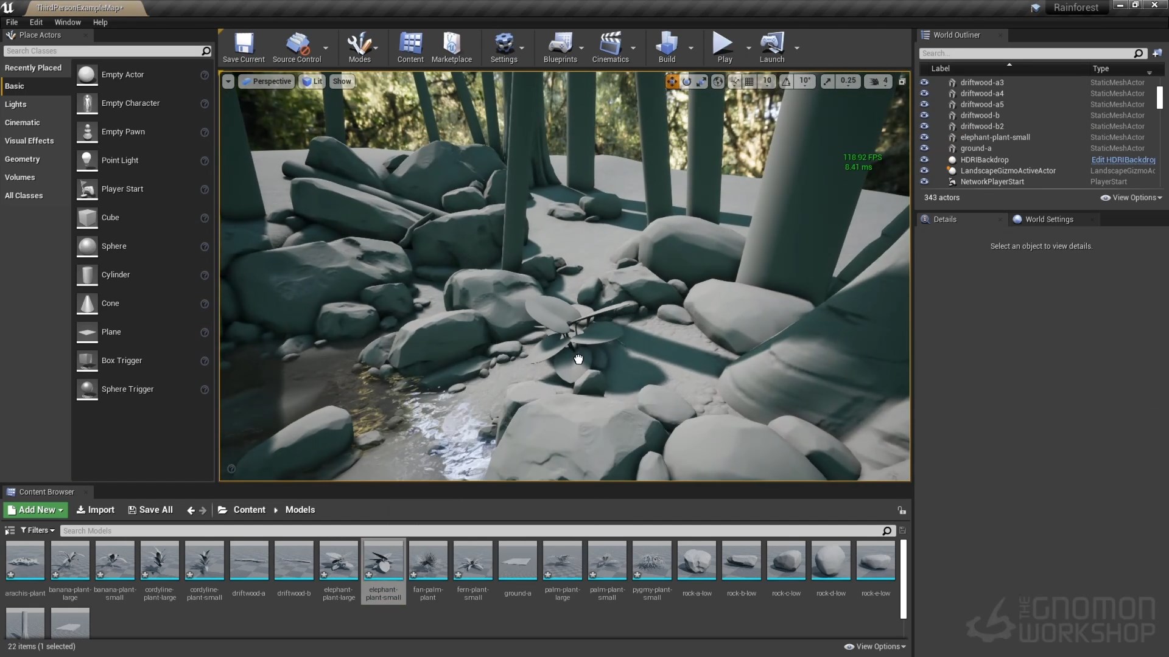Select the rotate transform tool
The width and height of the screenshot is (1169, 657).
point(687,82)
